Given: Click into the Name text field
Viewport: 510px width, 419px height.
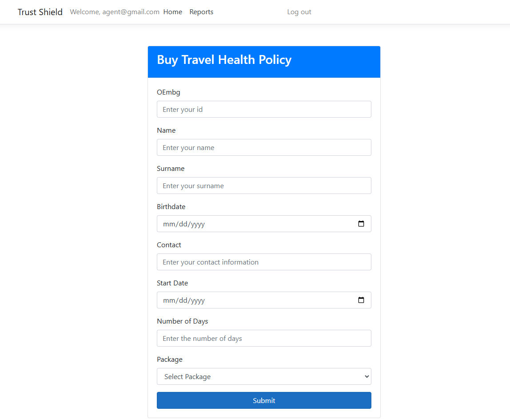Looking at the screenshot, I should [x=264, y=147].
